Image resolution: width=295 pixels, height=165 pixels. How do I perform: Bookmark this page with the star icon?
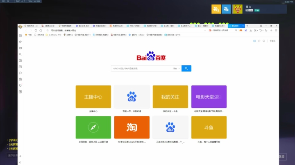pyautogui.click(x=48, y=30)
